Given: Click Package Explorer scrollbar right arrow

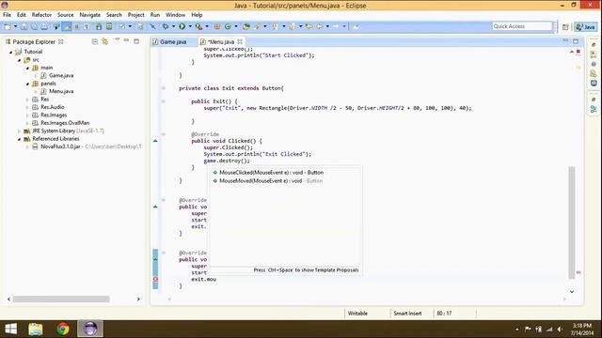Looking at the screenshot, I should coord(138,299).
